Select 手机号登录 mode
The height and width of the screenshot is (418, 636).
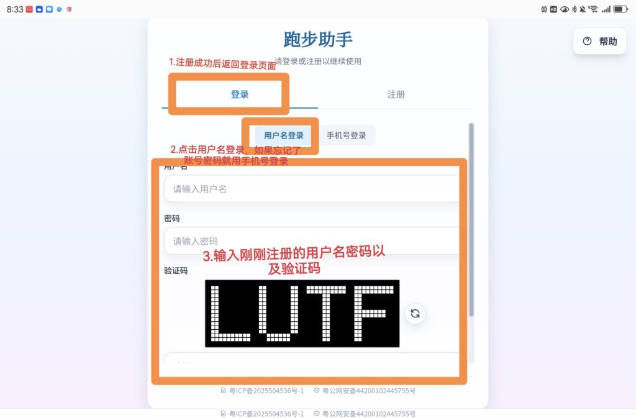point(347,135)
